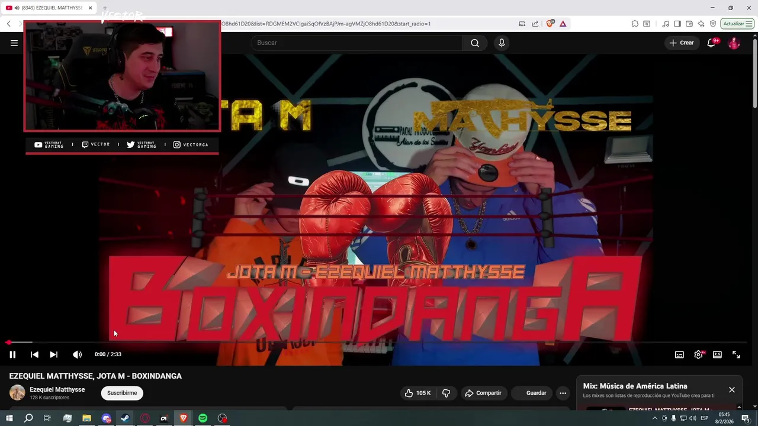Open the YouTube account avatar menu

pyautogui.click(x=734, y=43)
